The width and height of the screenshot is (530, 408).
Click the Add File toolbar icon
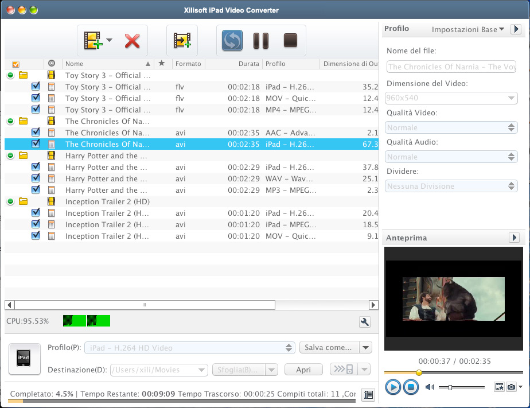pos(92,41)
